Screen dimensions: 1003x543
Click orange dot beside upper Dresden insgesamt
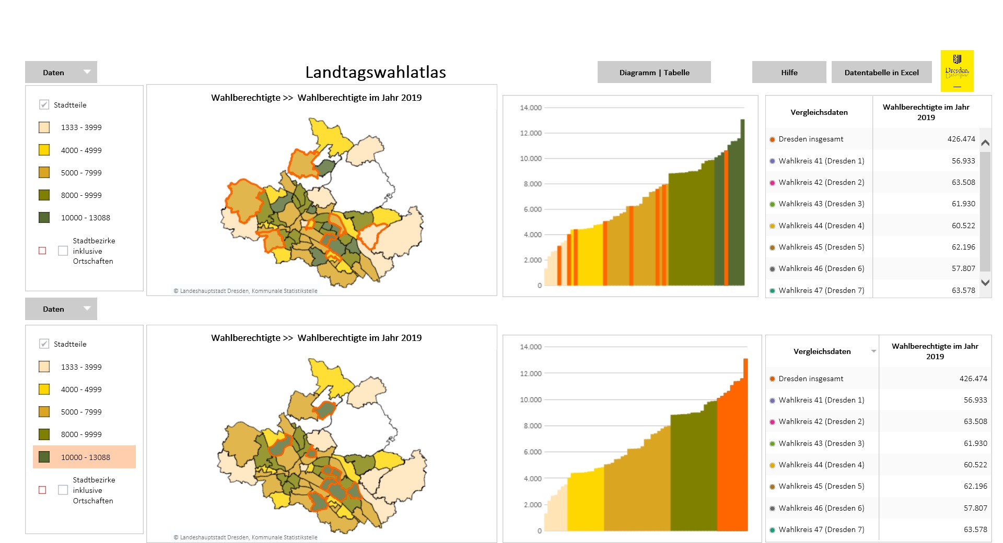click(772, 139)
